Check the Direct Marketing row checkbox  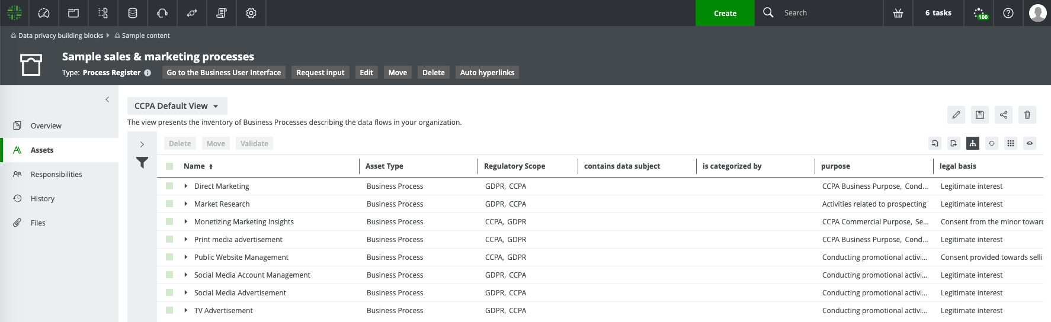[169, 186]
